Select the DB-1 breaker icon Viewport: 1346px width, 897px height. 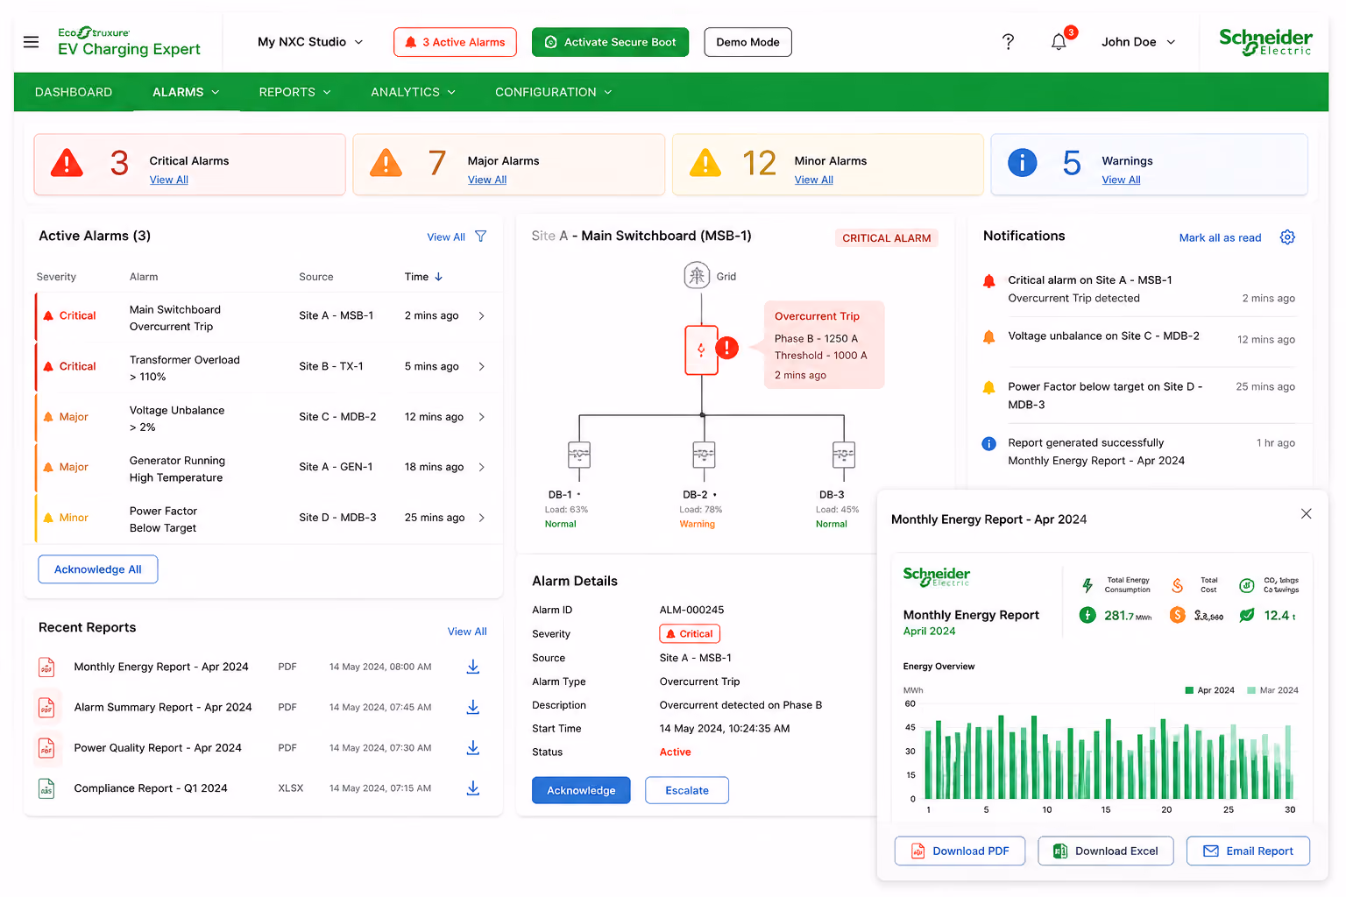(579, 456)
